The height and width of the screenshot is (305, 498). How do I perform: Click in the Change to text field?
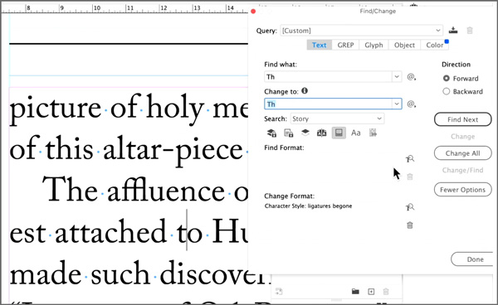point(329,104)
